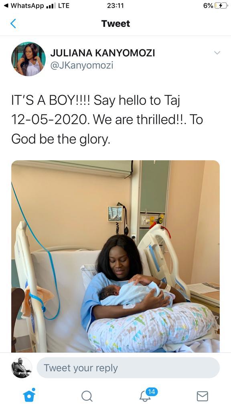Open the Messages envelope tab
The image size is (231, 410).
(202, 396)
